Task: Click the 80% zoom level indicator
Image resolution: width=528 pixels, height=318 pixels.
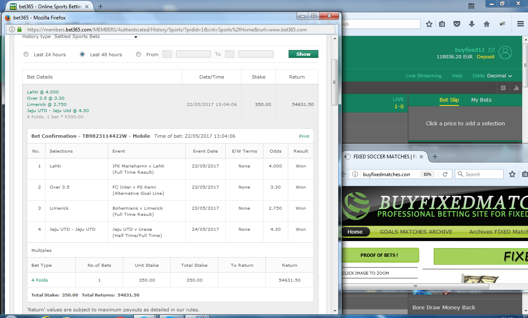Action: pyautogui.click(x=428, y=174)
